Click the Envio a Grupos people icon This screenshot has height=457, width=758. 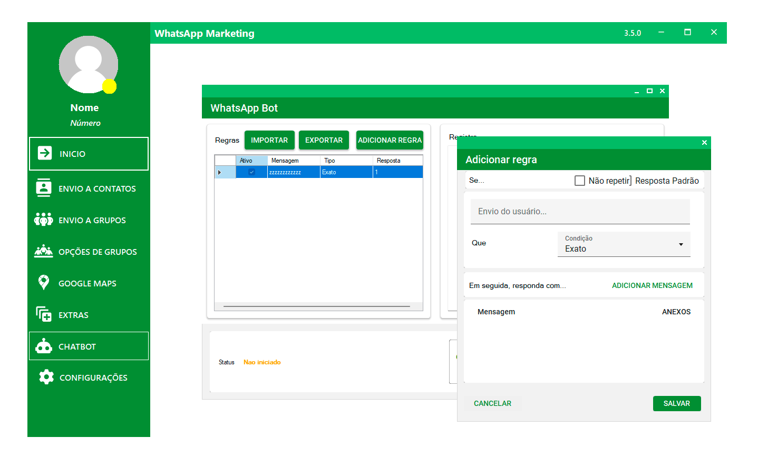(44, 220)
